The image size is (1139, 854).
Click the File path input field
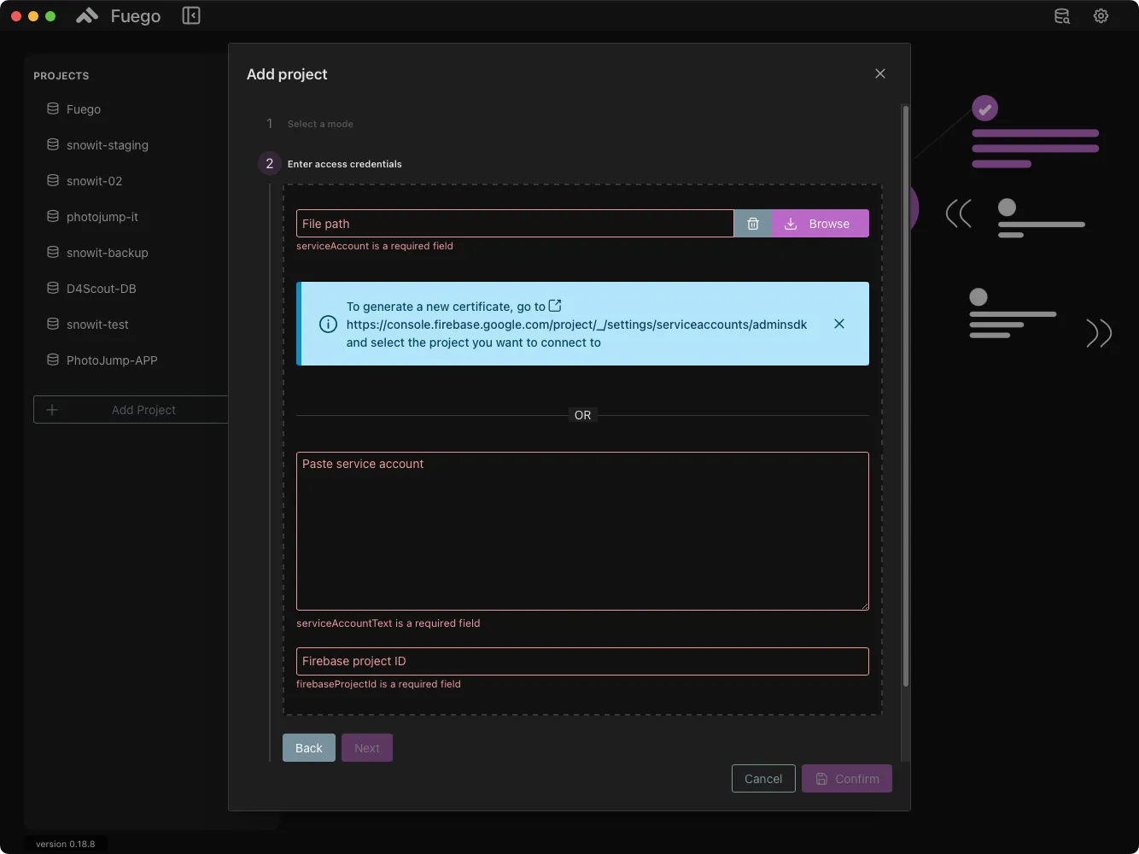tap(512, 223)
